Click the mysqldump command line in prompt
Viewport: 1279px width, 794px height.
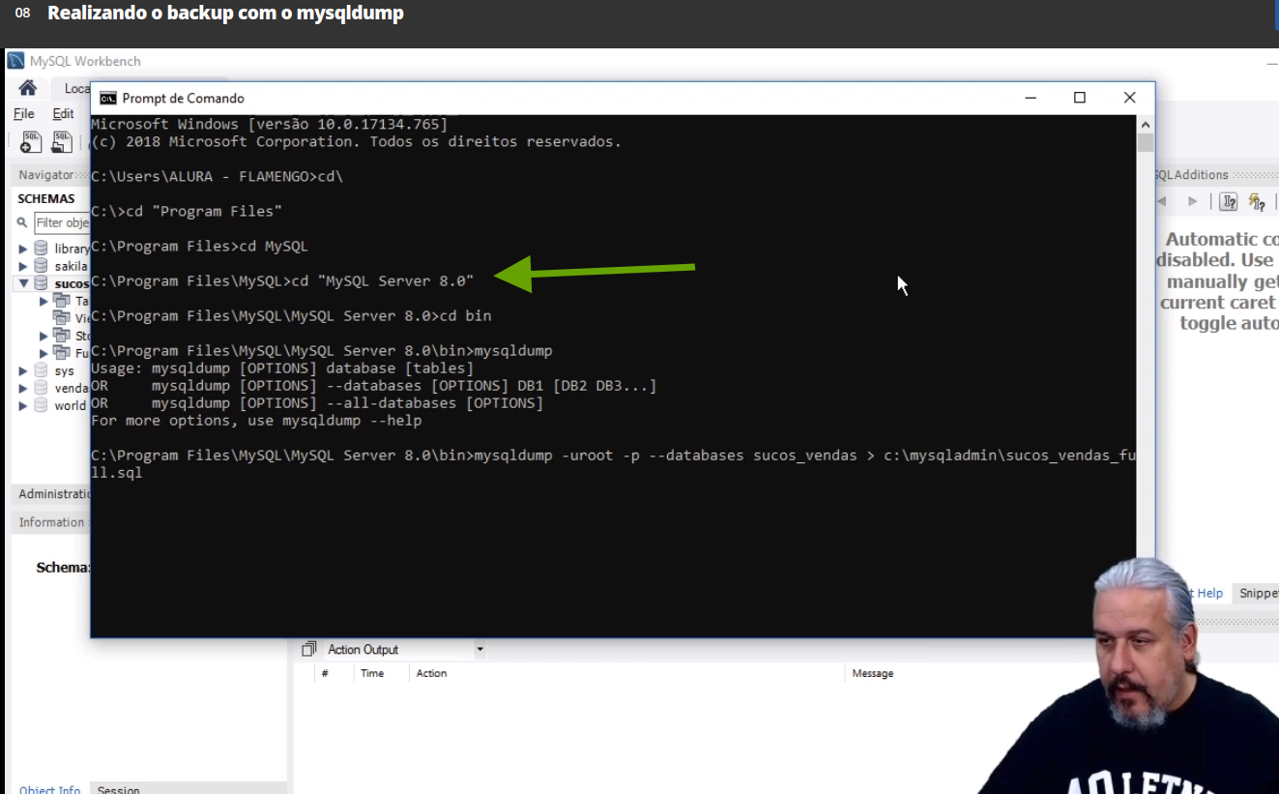(614, 464)
